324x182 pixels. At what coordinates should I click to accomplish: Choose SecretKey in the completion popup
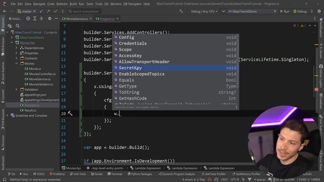[175, 68]
